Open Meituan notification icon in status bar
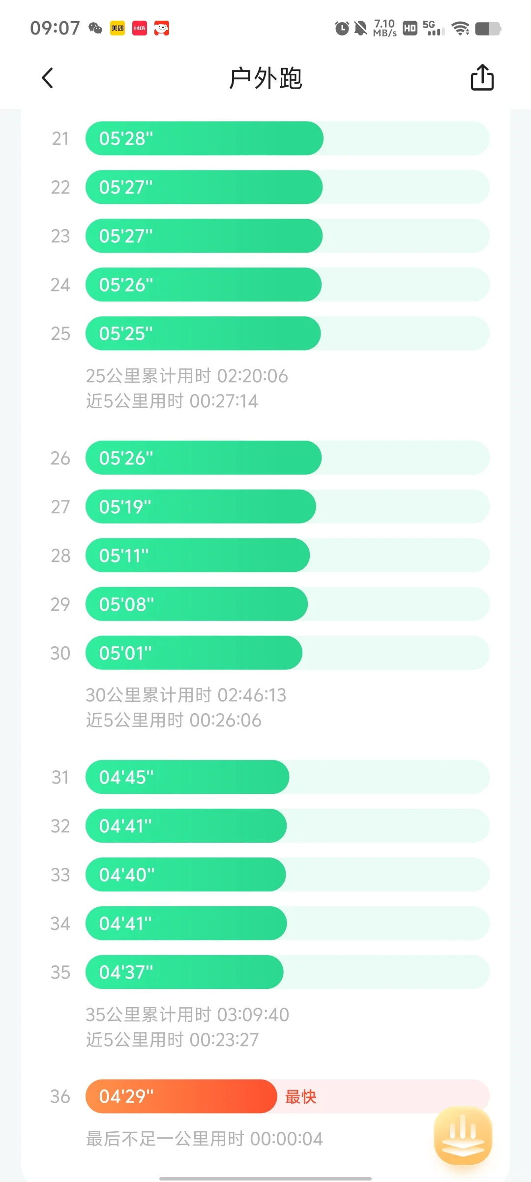Viewport: 531px width, 1182px height. click(x=118, y=29)
